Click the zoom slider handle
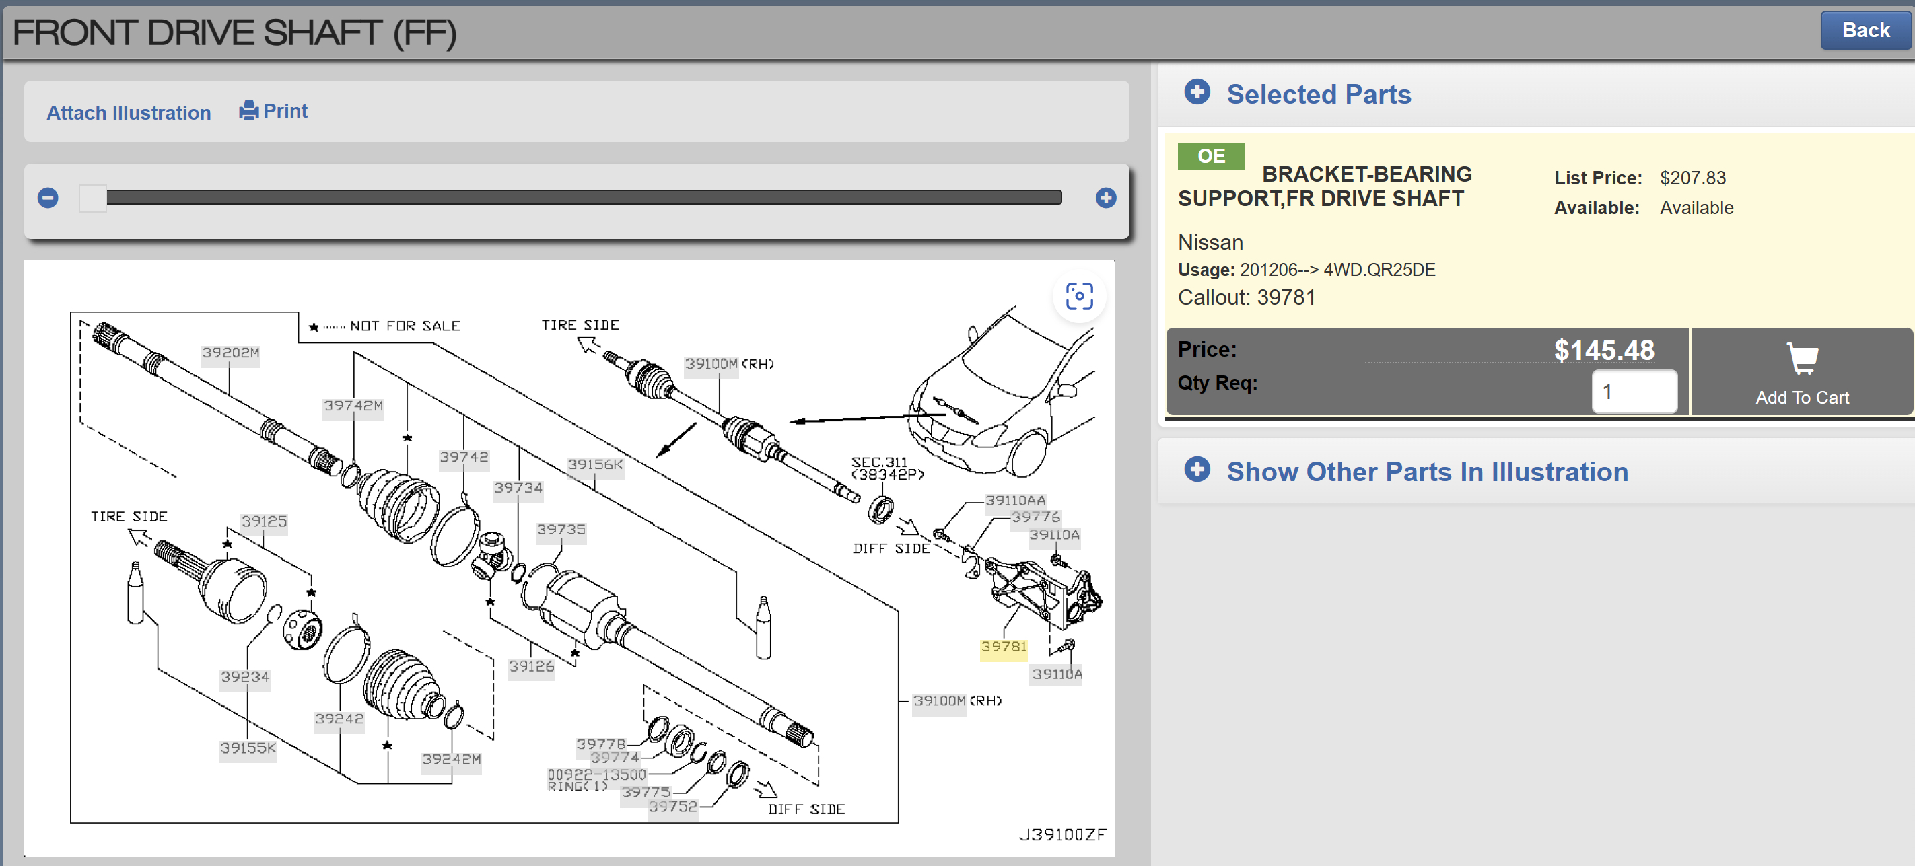 (93, 199)
